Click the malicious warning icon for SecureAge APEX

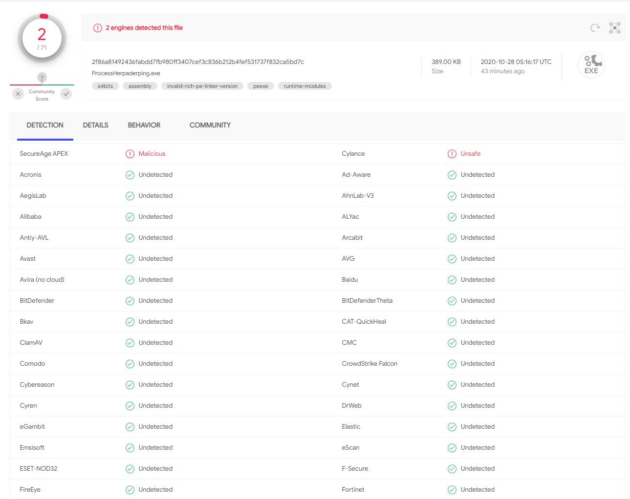(130, 154)
